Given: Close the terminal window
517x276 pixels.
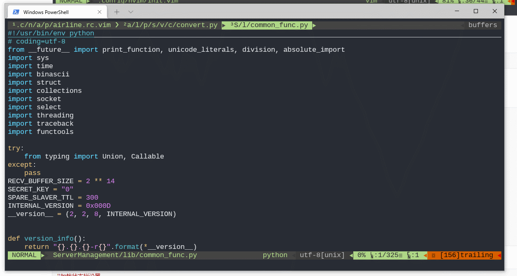Looking at the screenshot, I should [495, 11].
